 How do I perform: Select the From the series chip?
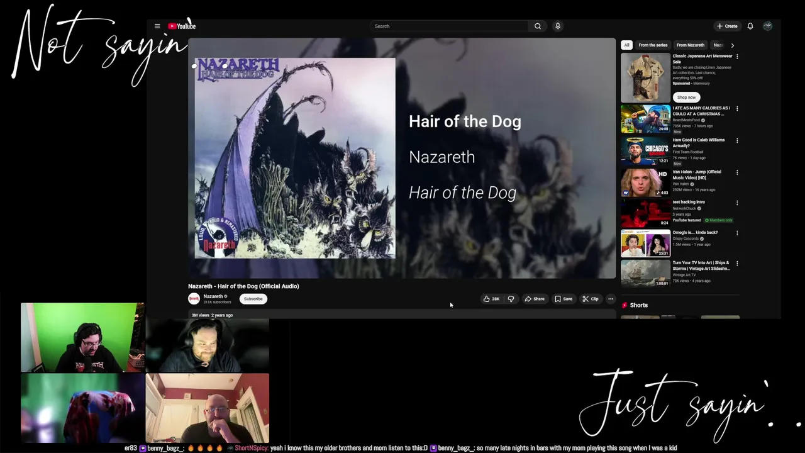653,45
